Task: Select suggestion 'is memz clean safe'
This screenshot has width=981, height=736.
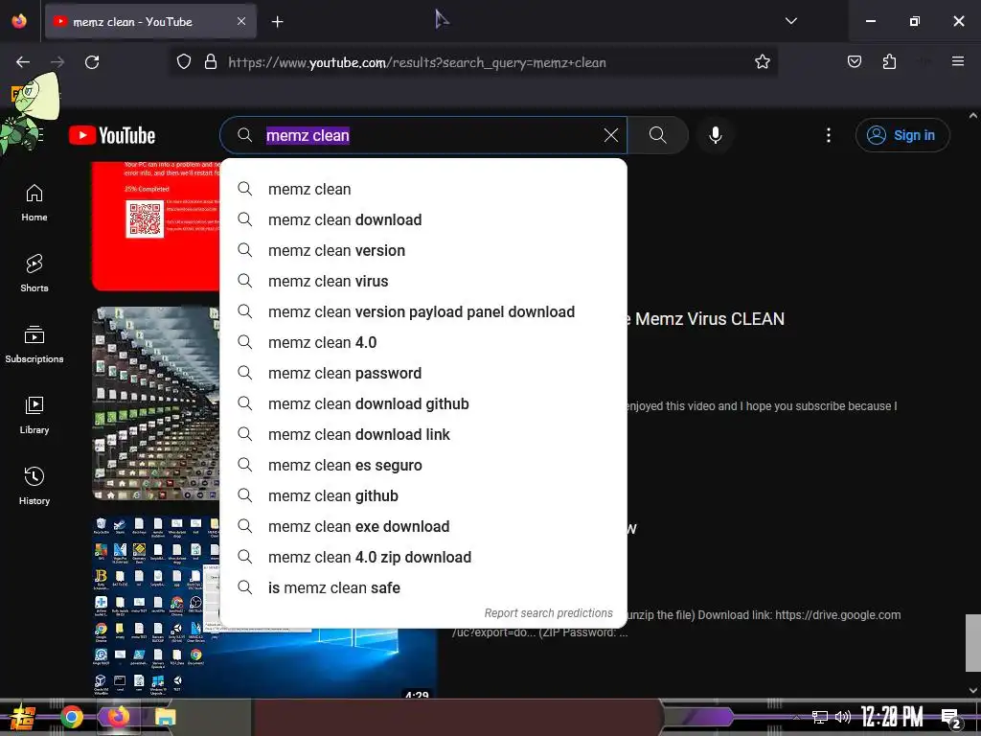Action: [x=423, y=587]
